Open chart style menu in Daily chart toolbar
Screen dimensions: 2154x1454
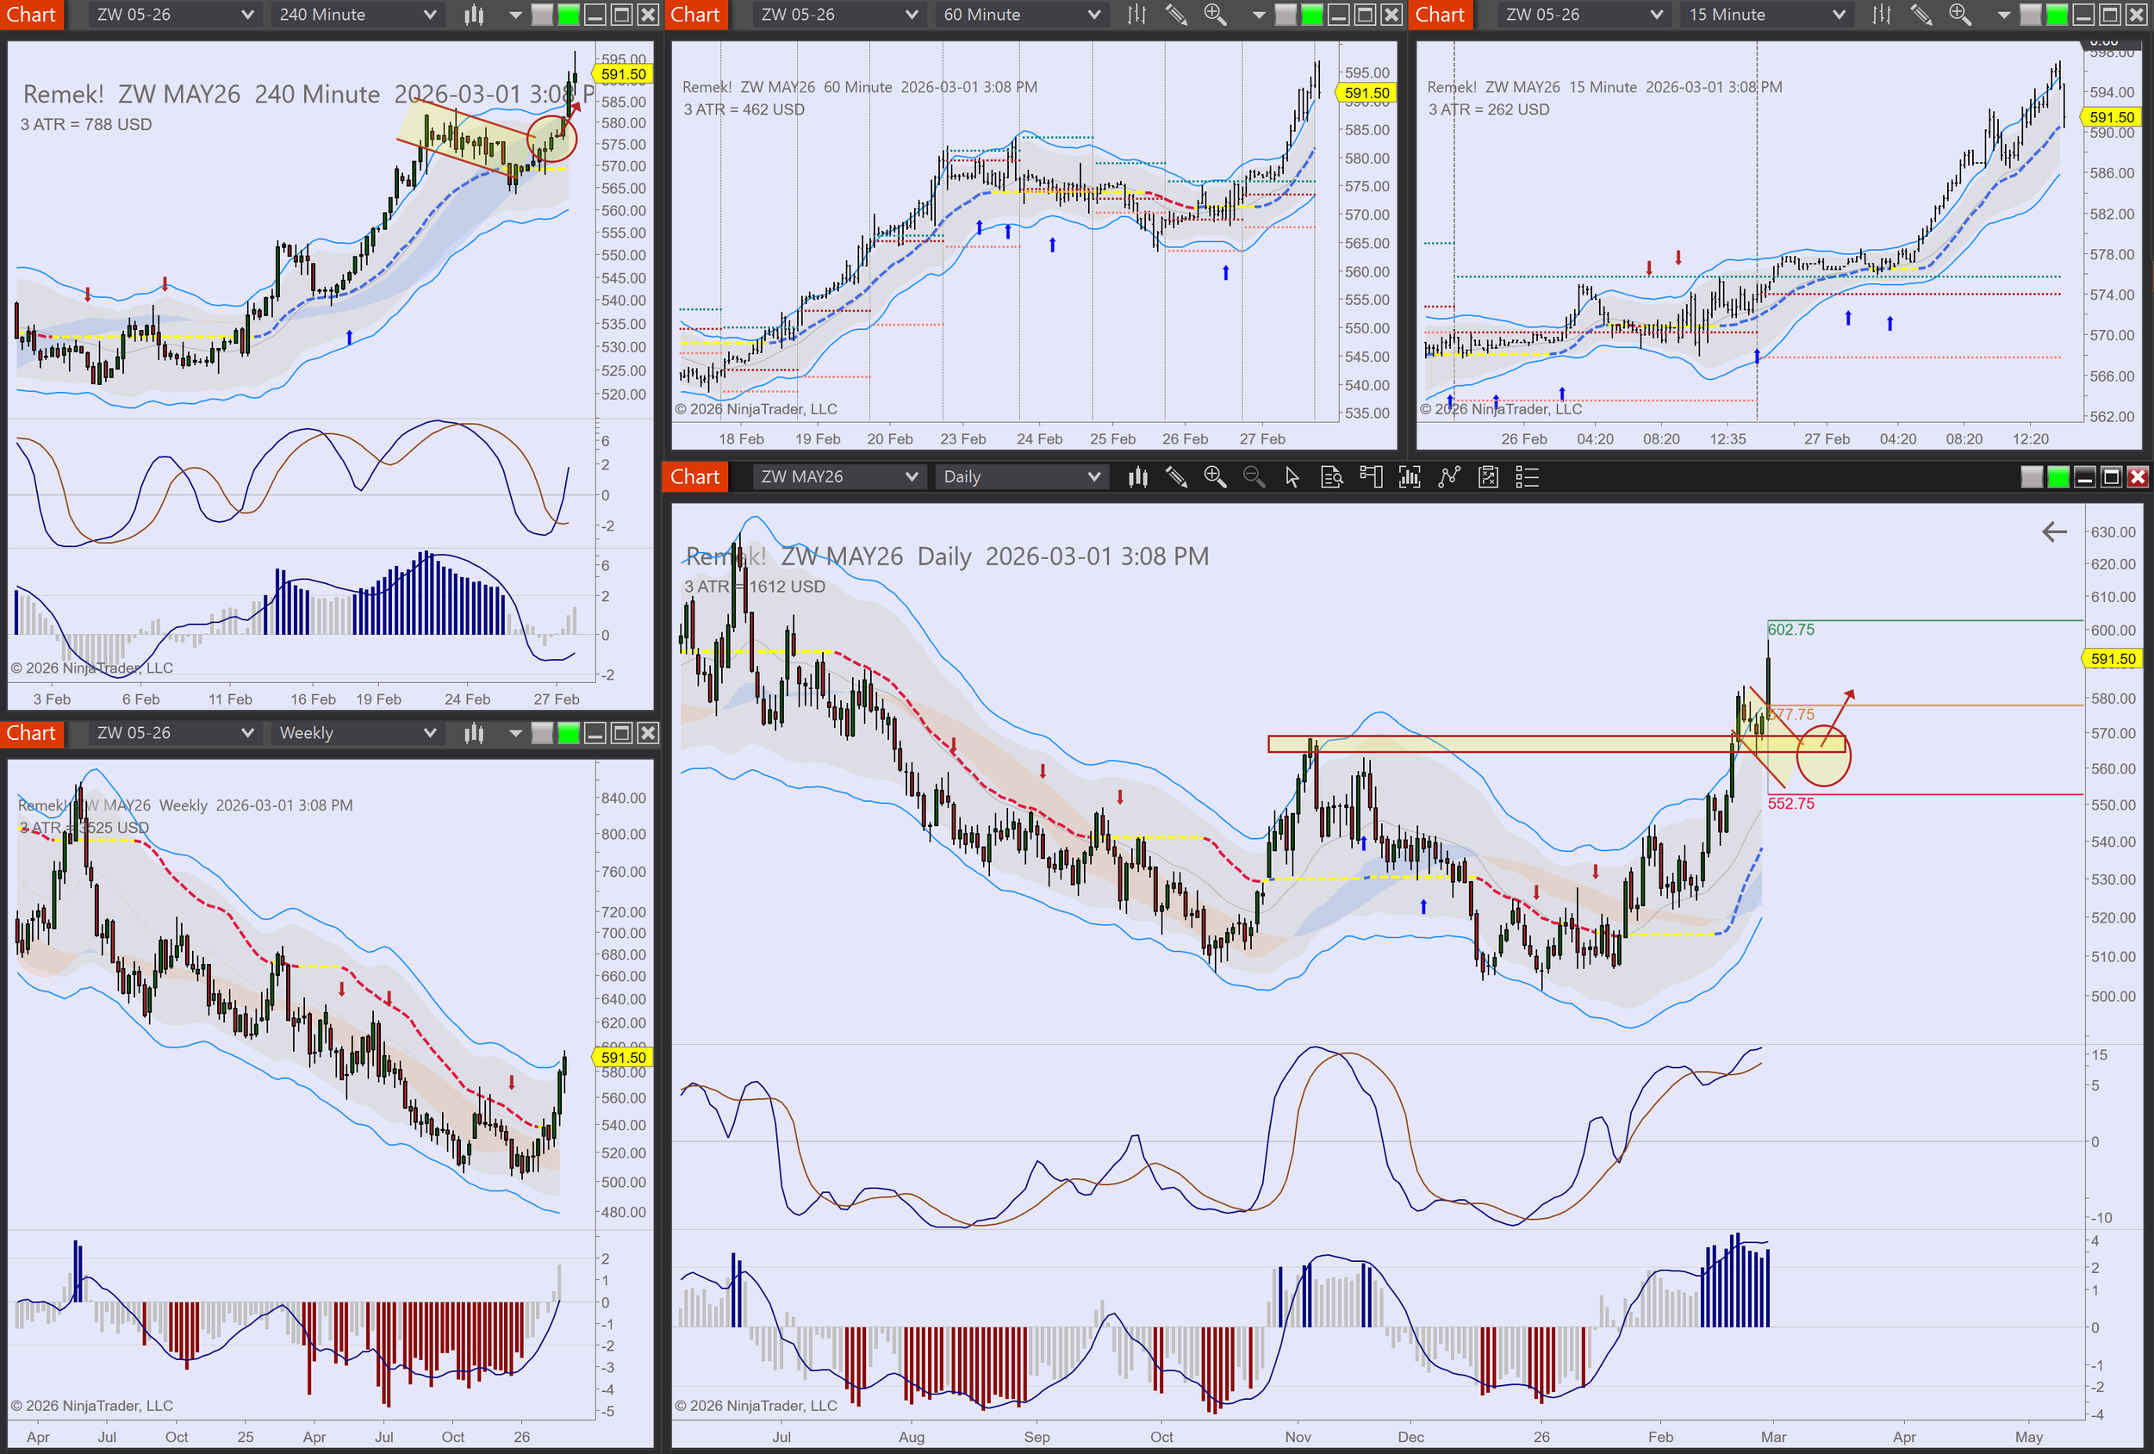(1137, 477)
